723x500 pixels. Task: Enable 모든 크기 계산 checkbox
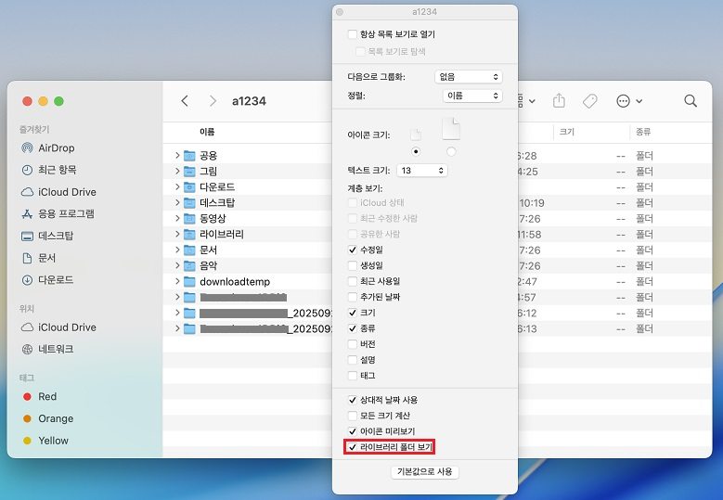[353, 416]
